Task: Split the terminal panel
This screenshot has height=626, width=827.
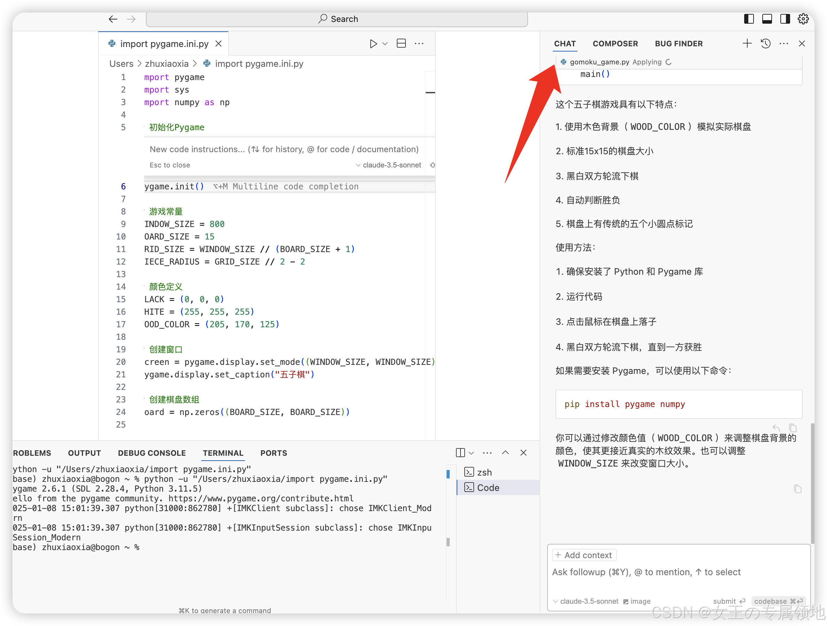Action: pos(460,453)
